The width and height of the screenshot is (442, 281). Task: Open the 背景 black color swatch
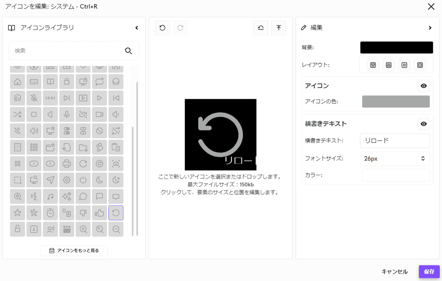[396, 47]
